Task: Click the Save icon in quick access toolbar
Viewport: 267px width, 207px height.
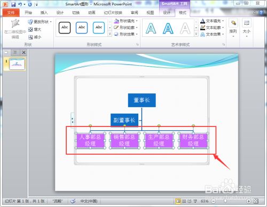Action: click(13, 4)
